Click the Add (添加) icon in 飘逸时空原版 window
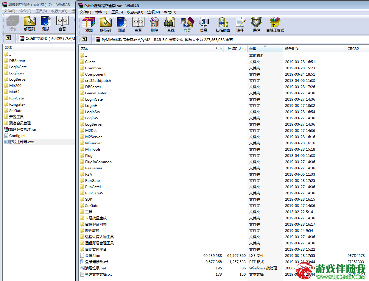 [x=13, y=24]
